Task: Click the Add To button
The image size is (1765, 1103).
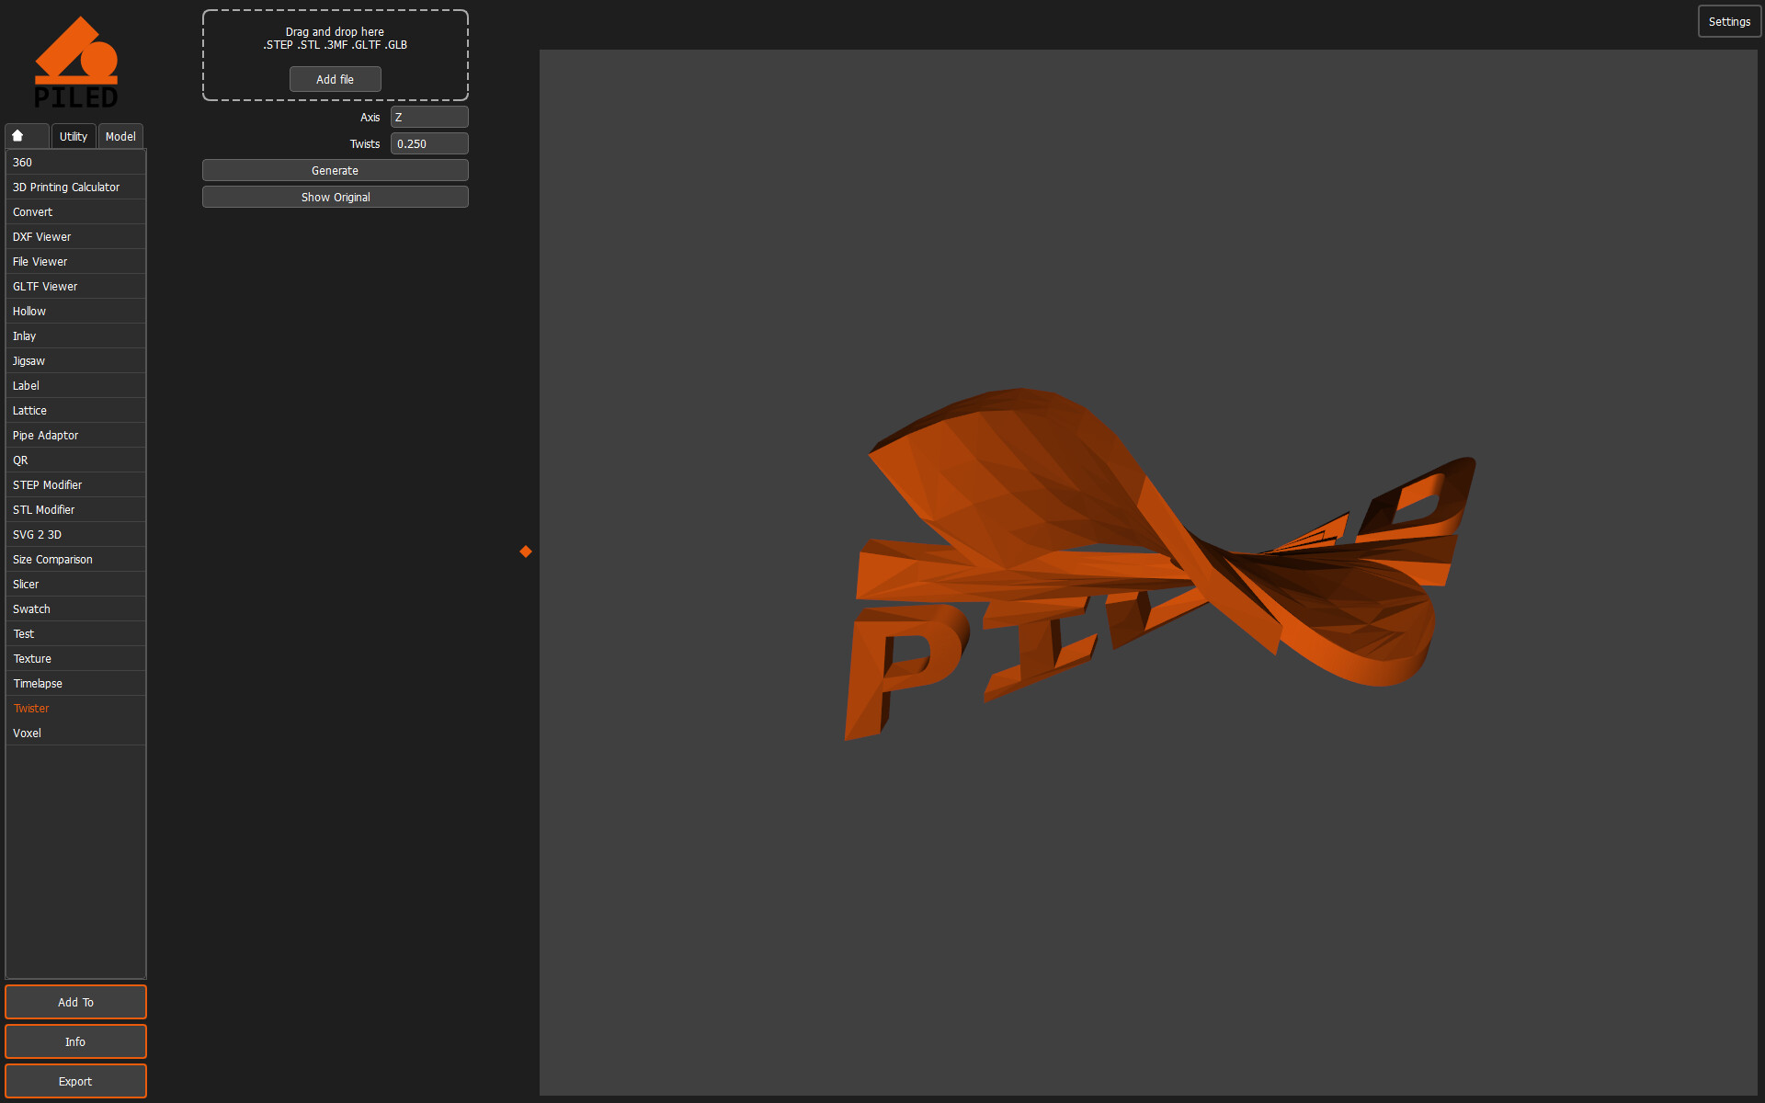Action: click(x=75, y=1003)
